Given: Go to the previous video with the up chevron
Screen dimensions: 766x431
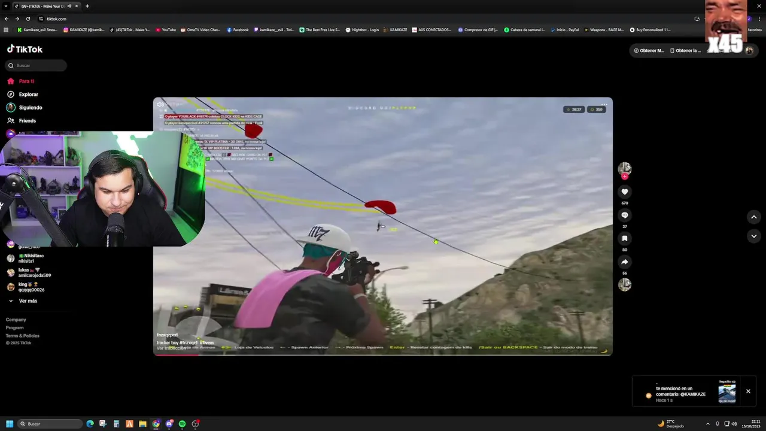Looking at the screenshot, I should click(x=753, y=217).
